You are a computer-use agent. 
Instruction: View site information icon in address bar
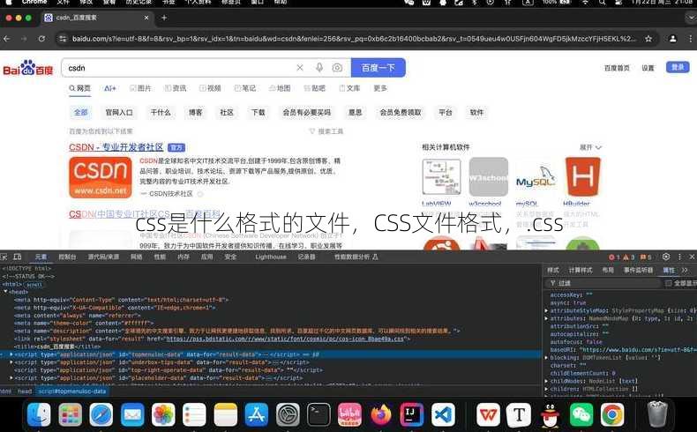tap(63, 39)
